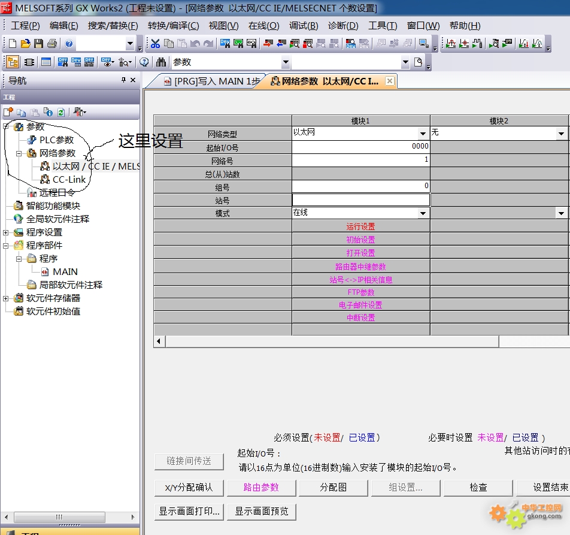Open help with the blue question mark icon
Viewport: 570px width, 535px height.
[69, 44]
